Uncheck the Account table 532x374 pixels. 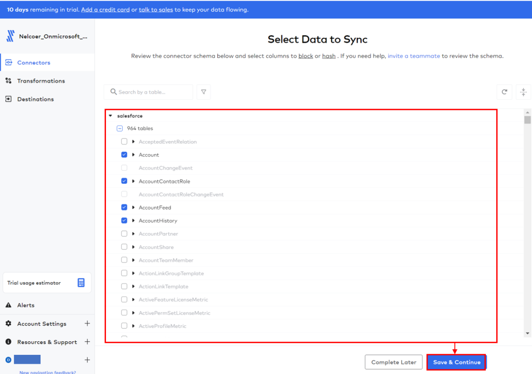[124, 155]
